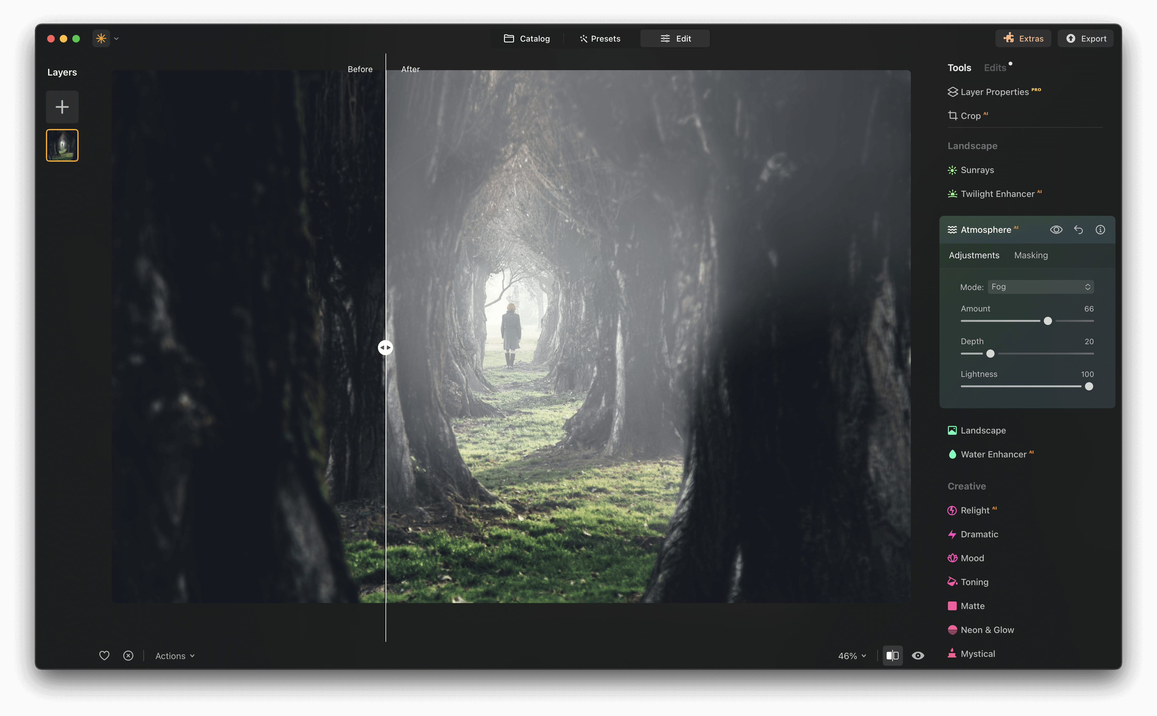Open the Fog mode dropdown
This screenshot has height=716, width=1157.
1041,287
